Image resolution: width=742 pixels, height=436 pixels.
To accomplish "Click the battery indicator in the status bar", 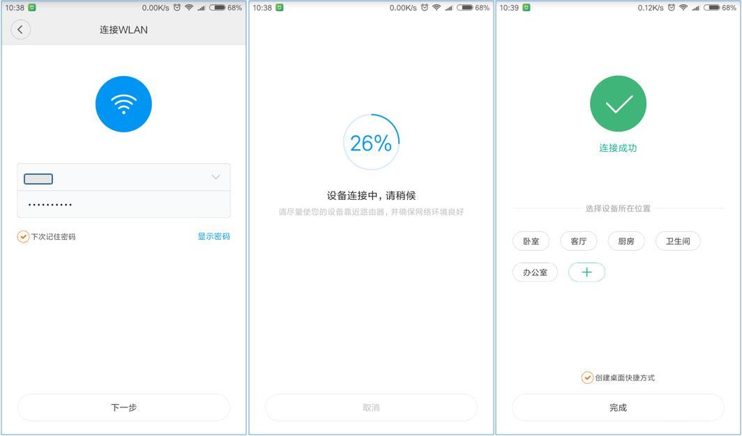I will [217, 8].
